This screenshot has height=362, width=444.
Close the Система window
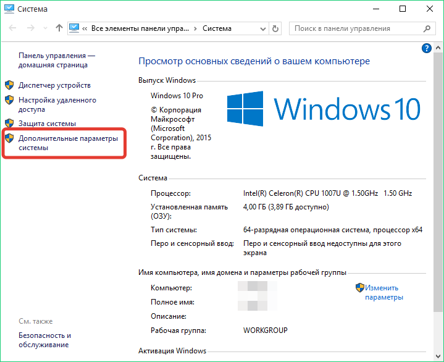[430, 9]
